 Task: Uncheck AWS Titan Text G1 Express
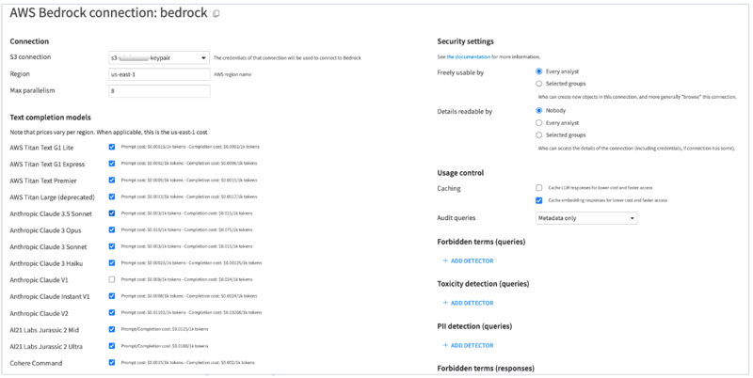[112, 164]
